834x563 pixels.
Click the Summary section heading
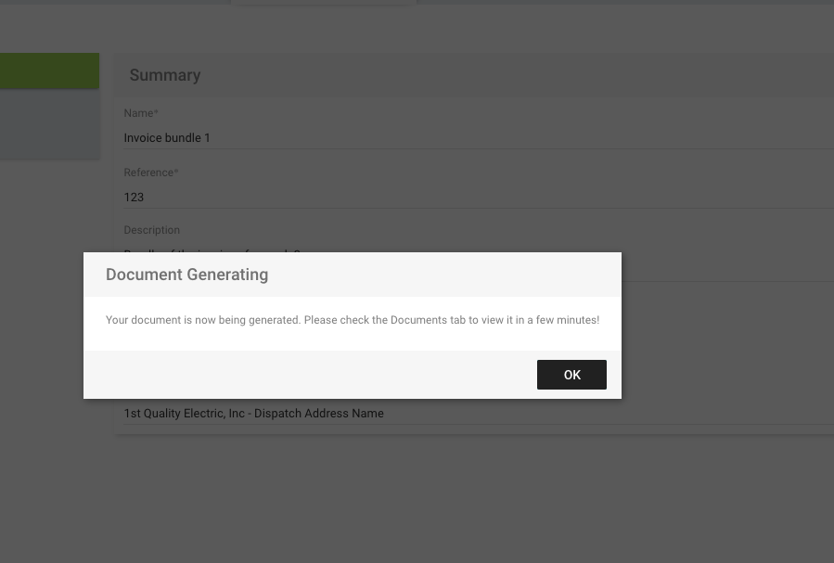(x=165, y=75)
